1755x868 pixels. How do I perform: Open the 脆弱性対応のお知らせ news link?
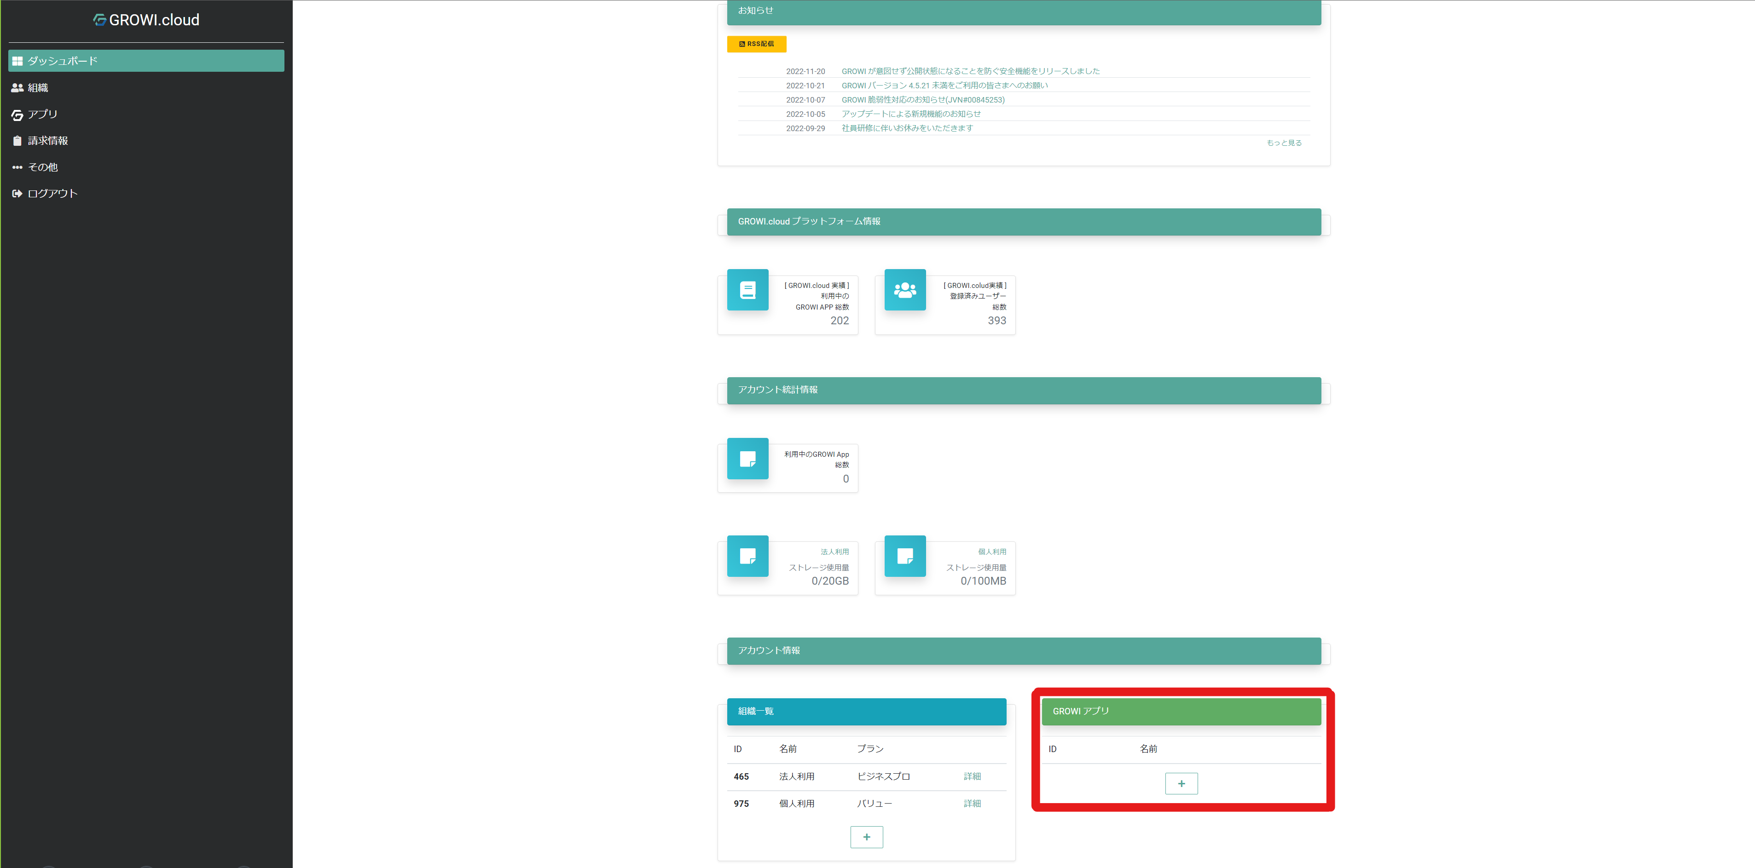click(x=922, y=100)
